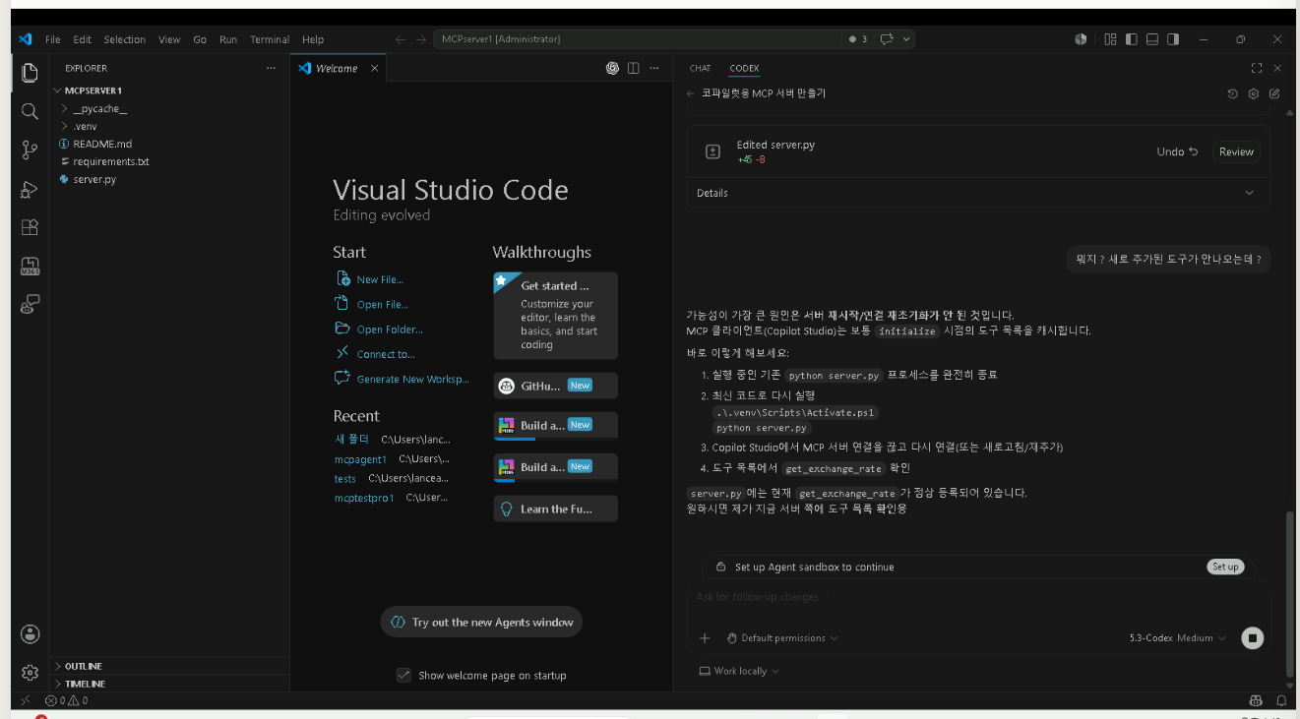The height and width of the screenshot is (719, 1300).
Task: Click Generate New Workspace link
Action: click(402, 379)
